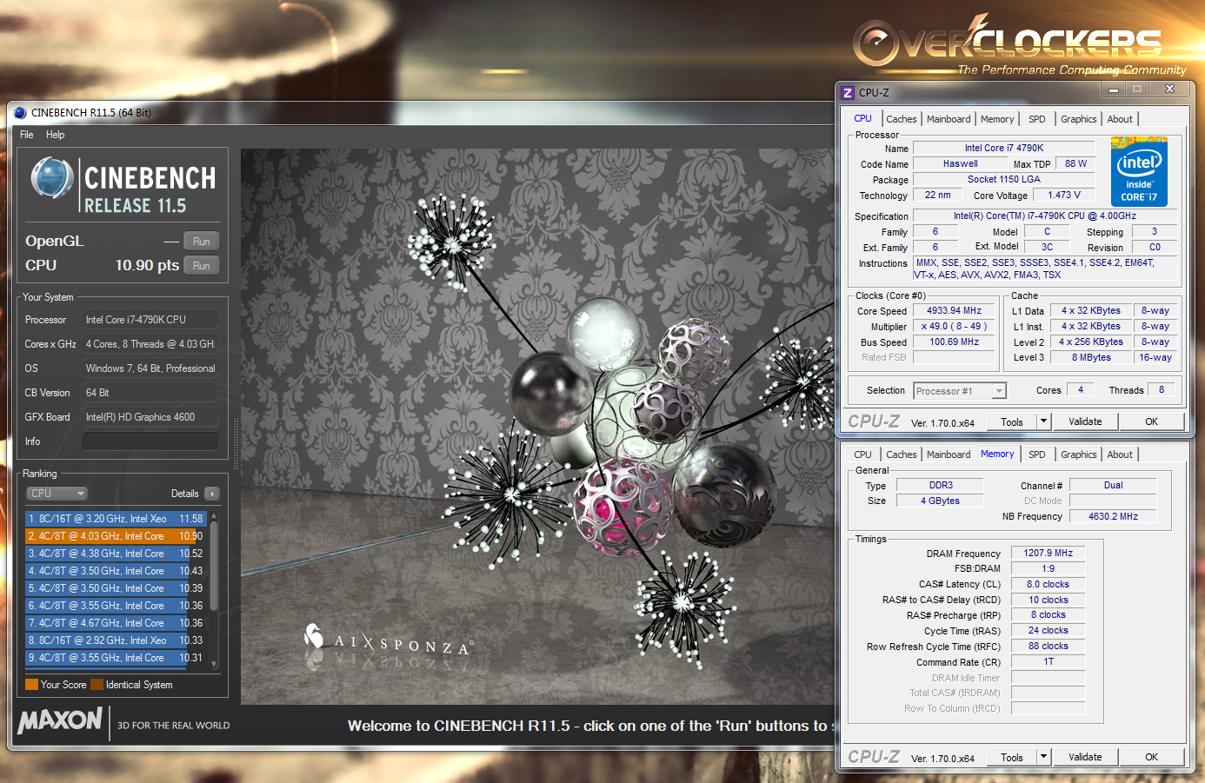The height and width of the screenshot is (783, 1205).
Task: Open the File menu in Cinebench
Action: [27, 135]
